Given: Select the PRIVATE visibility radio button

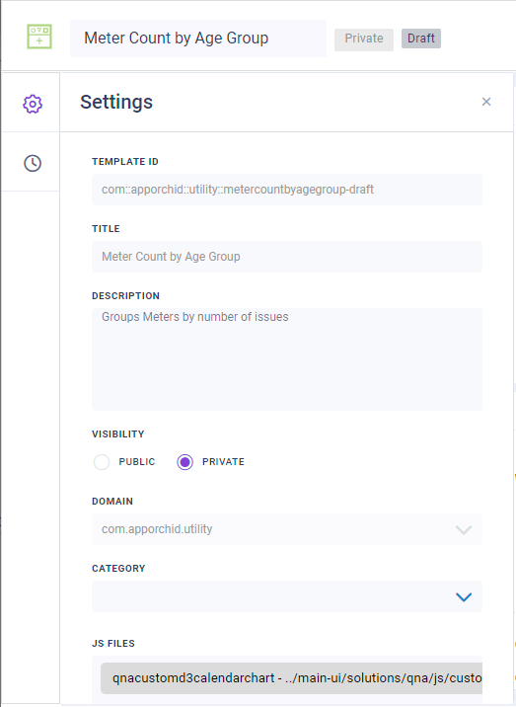Looking at the screenshot, I should coord(184,462).
